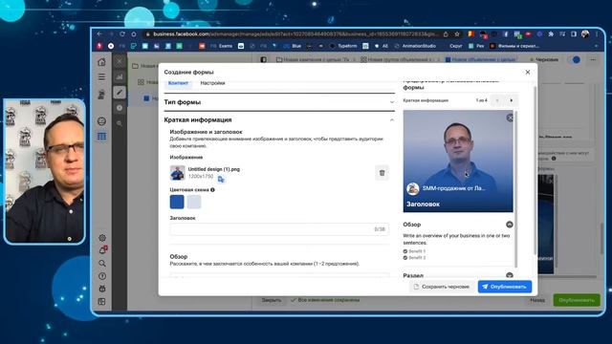Click the browser back arrow
Image resolution: width=612 pixels, height=344 pixels.
[99, 34]
